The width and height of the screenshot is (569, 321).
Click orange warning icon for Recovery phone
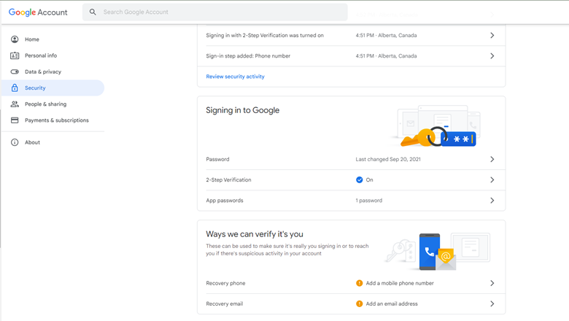(359, 283)
